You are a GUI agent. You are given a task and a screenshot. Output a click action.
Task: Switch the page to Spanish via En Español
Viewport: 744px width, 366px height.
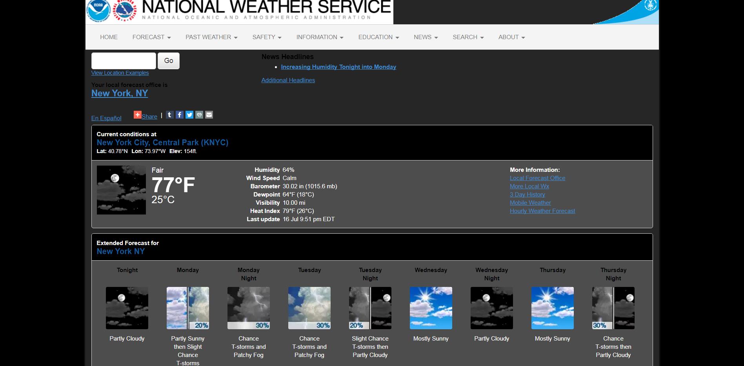[106, 118]
